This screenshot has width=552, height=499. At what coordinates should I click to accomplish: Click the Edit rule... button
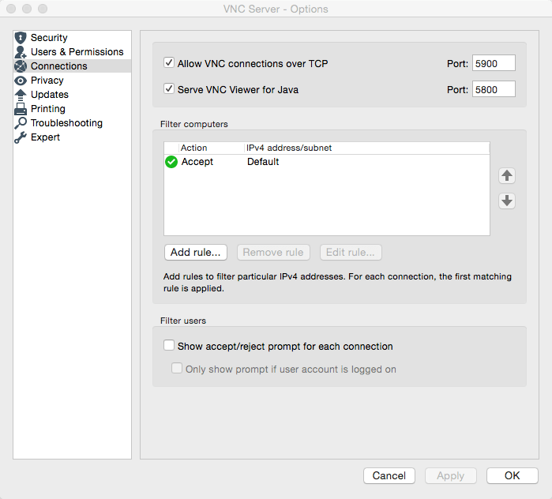coord(351,253)
